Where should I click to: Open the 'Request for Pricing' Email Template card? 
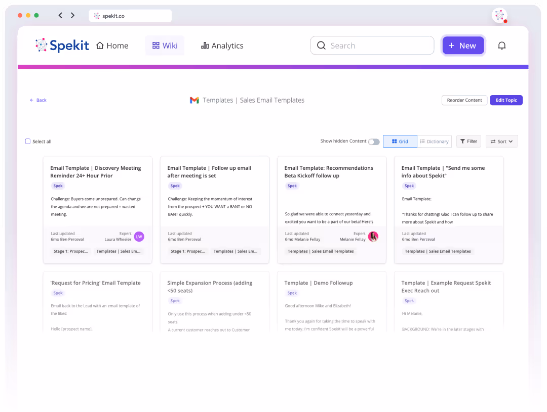tap(98, 302)
